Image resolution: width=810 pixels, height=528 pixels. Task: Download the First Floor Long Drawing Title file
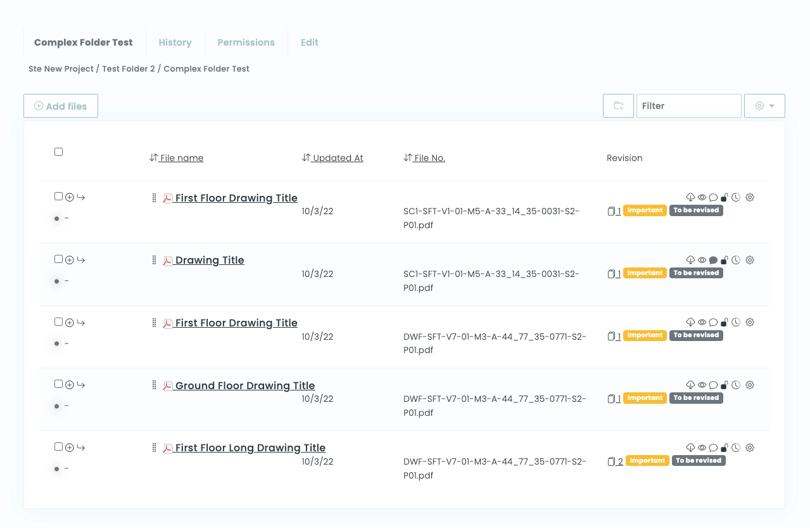pyautogui.click(x=691, y=448)
